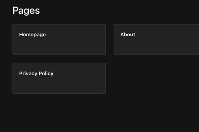Click the letter "P" of the Pages heading
Image resolution: width=199 pixels, height=132 pixels.
15,11
